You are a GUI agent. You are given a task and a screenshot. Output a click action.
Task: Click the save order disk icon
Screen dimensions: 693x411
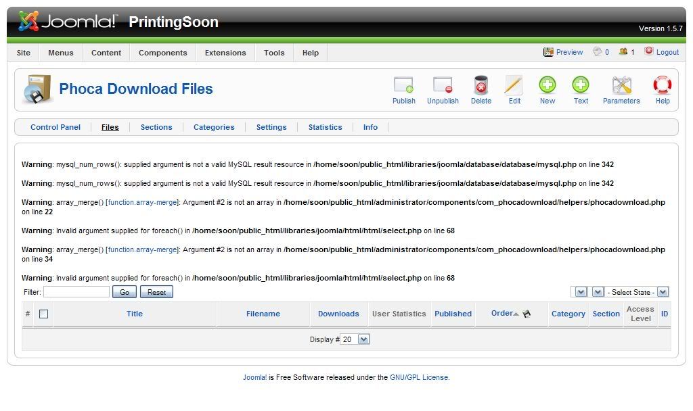(527, 314)
